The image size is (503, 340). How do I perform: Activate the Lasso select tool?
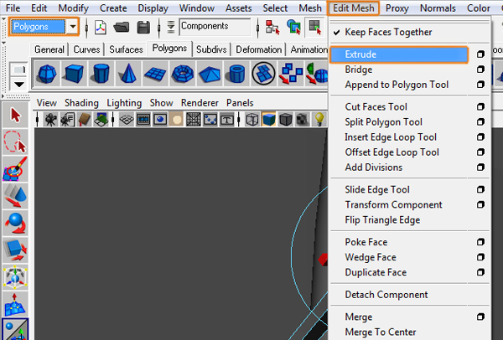tap(15, 142)
